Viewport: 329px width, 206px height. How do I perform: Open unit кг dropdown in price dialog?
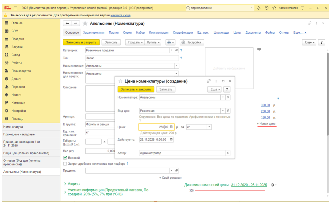click(x=209, y=127)
